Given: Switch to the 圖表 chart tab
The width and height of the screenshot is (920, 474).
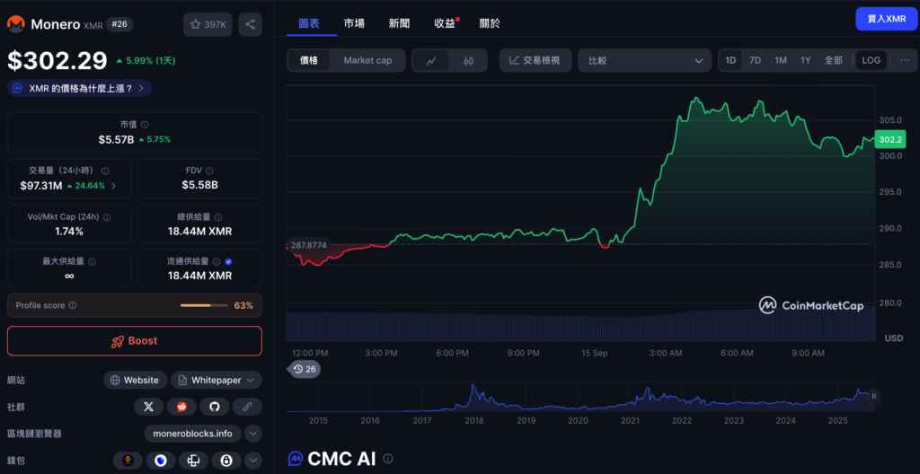Looking at the screenshot, I should (x=309, y=23).
